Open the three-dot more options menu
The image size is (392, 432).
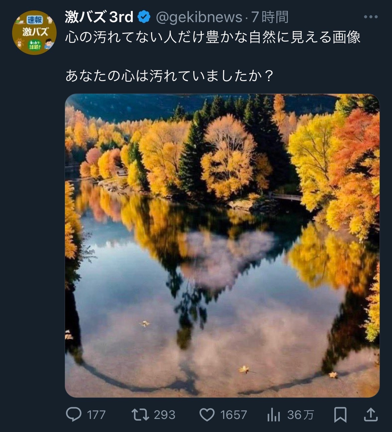pos(371,17)
